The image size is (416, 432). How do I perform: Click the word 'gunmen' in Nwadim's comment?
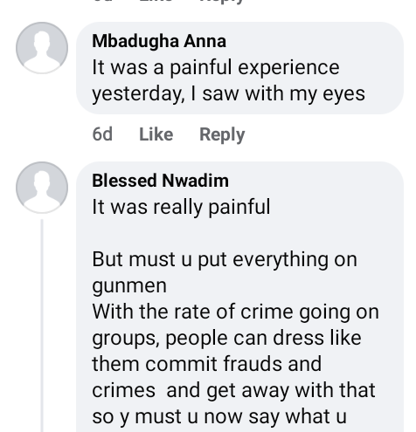point(129,286)
